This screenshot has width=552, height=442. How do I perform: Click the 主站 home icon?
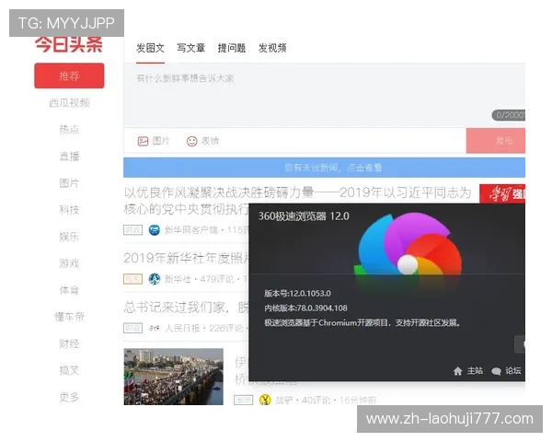[x=457, y=371]
